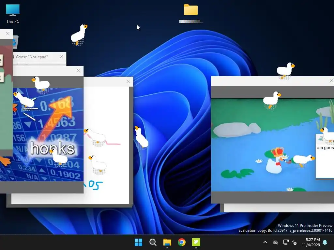Launch File Explorer from the taskbar
334x250 pixels.
[167, 242]
